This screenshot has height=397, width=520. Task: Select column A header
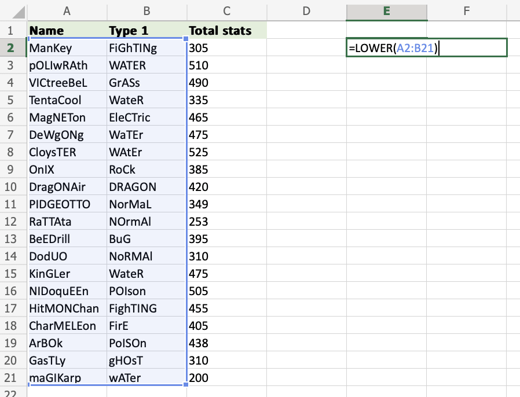pyautogui.click(x=67, y=10)
